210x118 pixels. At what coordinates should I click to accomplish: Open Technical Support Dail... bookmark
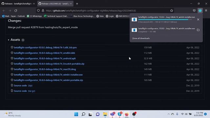coord(56,16)
